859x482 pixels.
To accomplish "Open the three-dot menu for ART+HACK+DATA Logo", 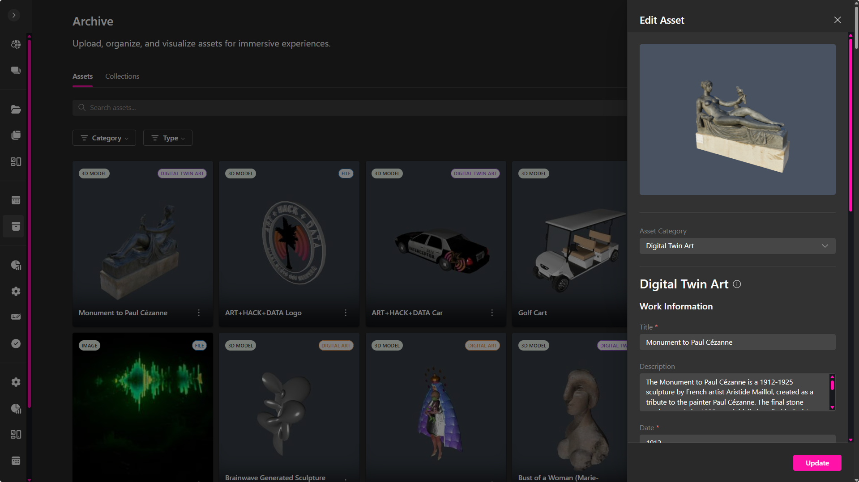I will (x=345, y=313).
